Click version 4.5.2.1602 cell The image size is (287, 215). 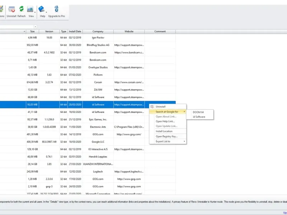pos(49,52)
